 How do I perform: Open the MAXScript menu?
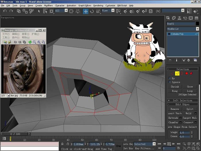(x=122, y=5)
